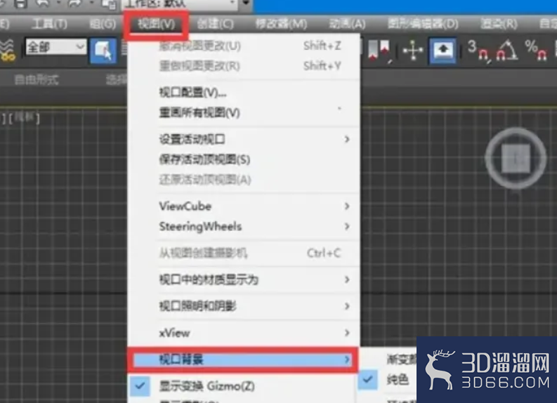Image resolution: width=557 pixels, height=403 pixels.
Task: Click the [线框] viewport shading label
Action: pos(24,117)
